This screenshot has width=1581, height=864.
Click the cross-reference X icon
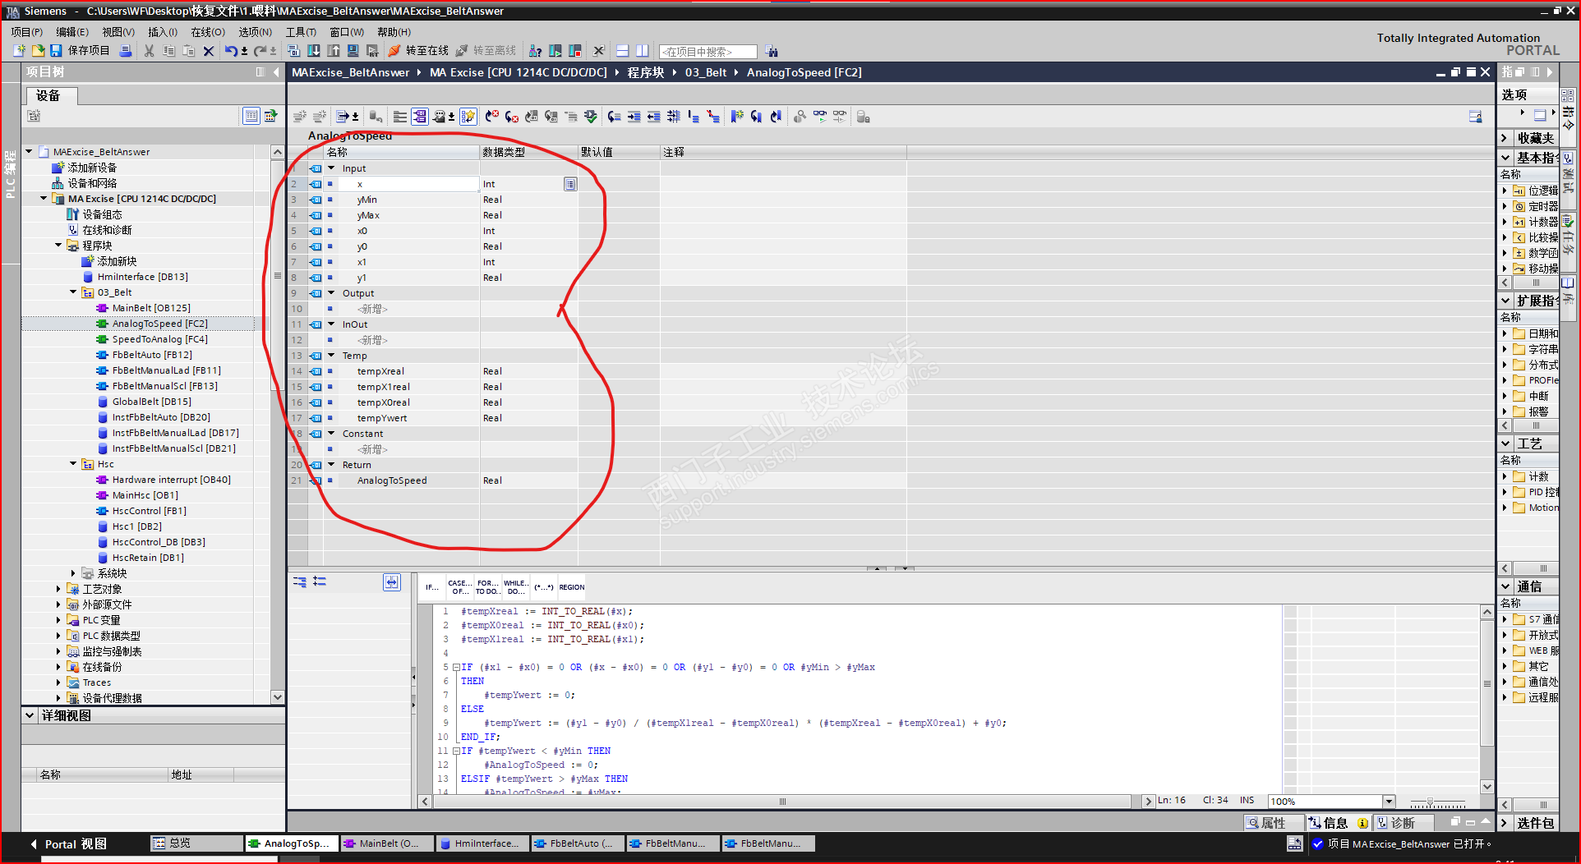(x=599, y=51)
